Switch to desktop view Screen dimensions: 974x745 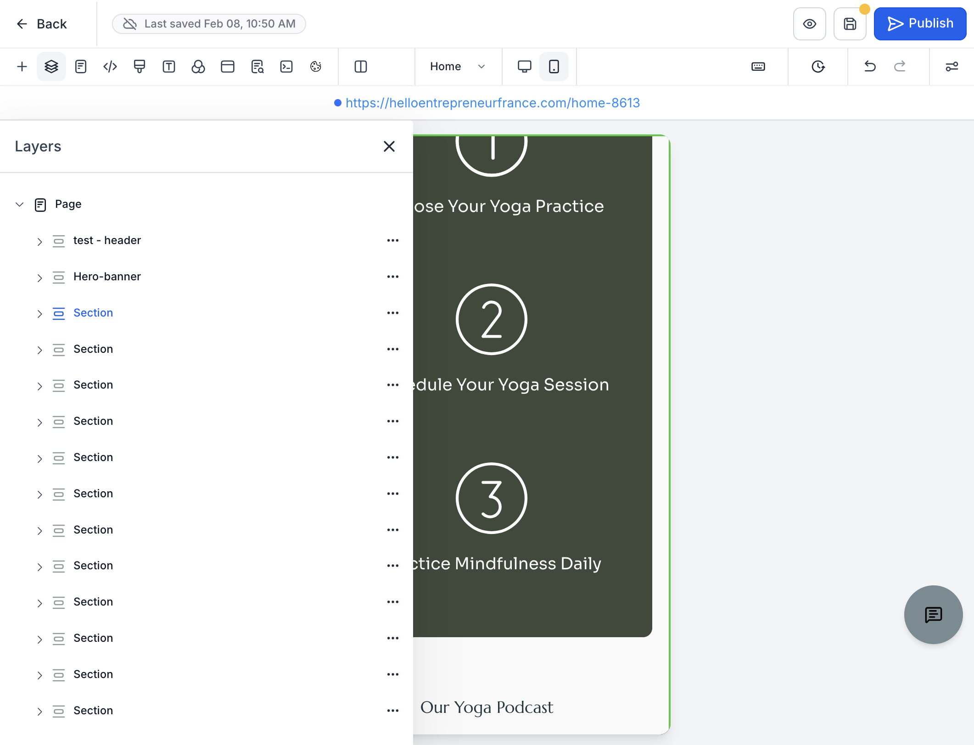[525, 67]
